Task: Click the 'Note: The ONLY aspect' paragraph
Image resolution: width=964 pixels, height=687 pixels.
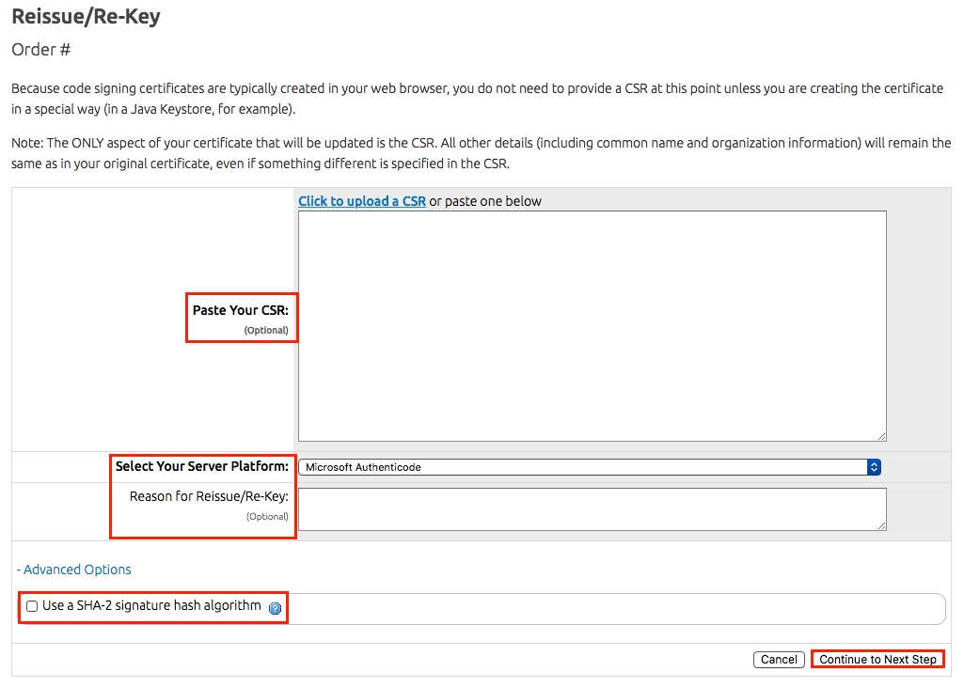Action: (x=481, y=152)
